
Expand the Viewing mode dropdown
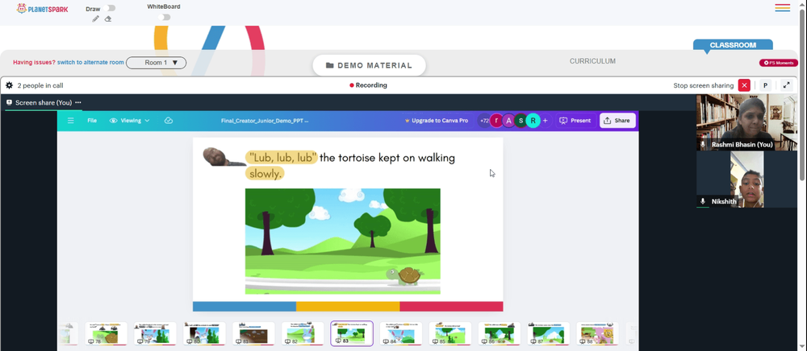(x=130, y=121)
